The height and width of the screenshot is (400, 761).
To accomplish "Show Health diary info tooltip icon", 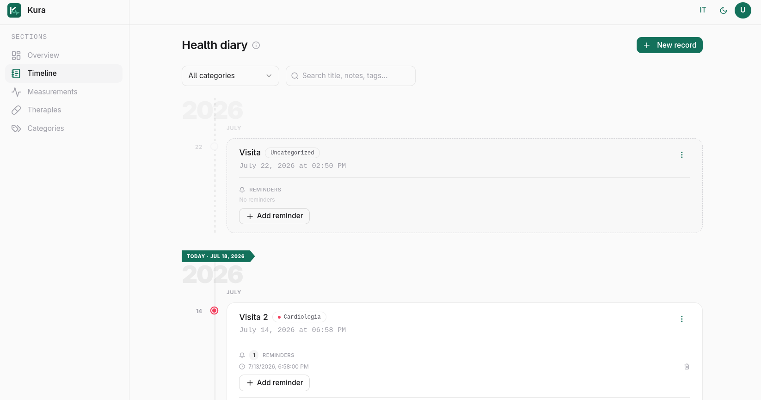I will [x=256, y=45].
